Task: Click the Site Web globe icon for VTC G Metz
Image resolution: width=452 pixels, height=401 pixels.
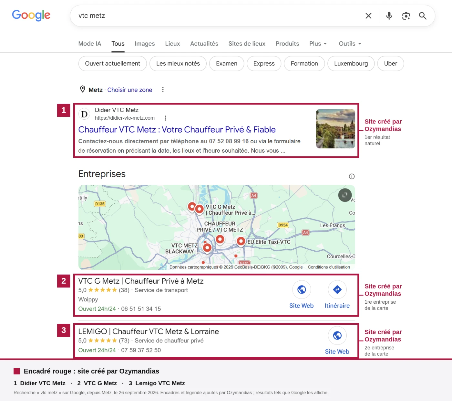Action: [x=302, y=289]
